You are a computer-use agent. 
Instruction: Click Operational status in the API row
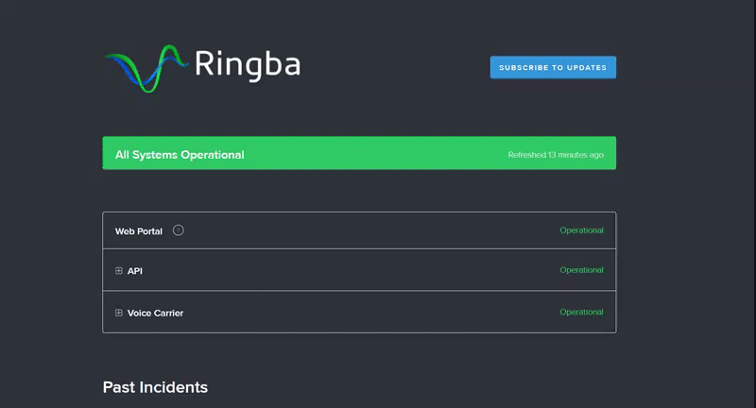[x=581, y=270]
